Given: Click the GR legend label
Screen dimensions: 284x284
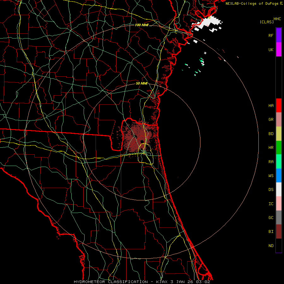Looking at the screenshot, I should [x=271, y=120].
